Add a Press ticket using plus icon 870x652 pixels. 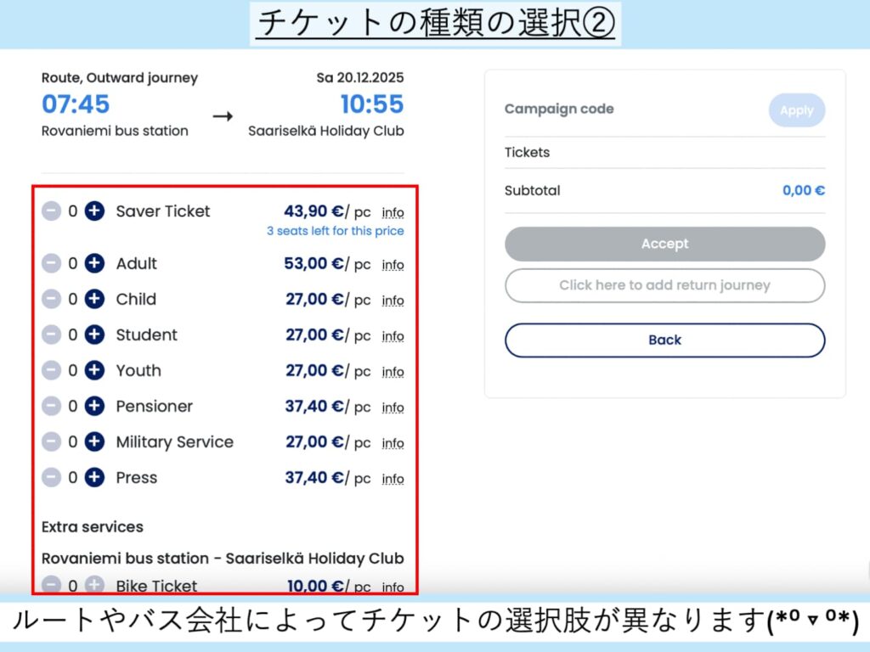(x=94, y=478)
